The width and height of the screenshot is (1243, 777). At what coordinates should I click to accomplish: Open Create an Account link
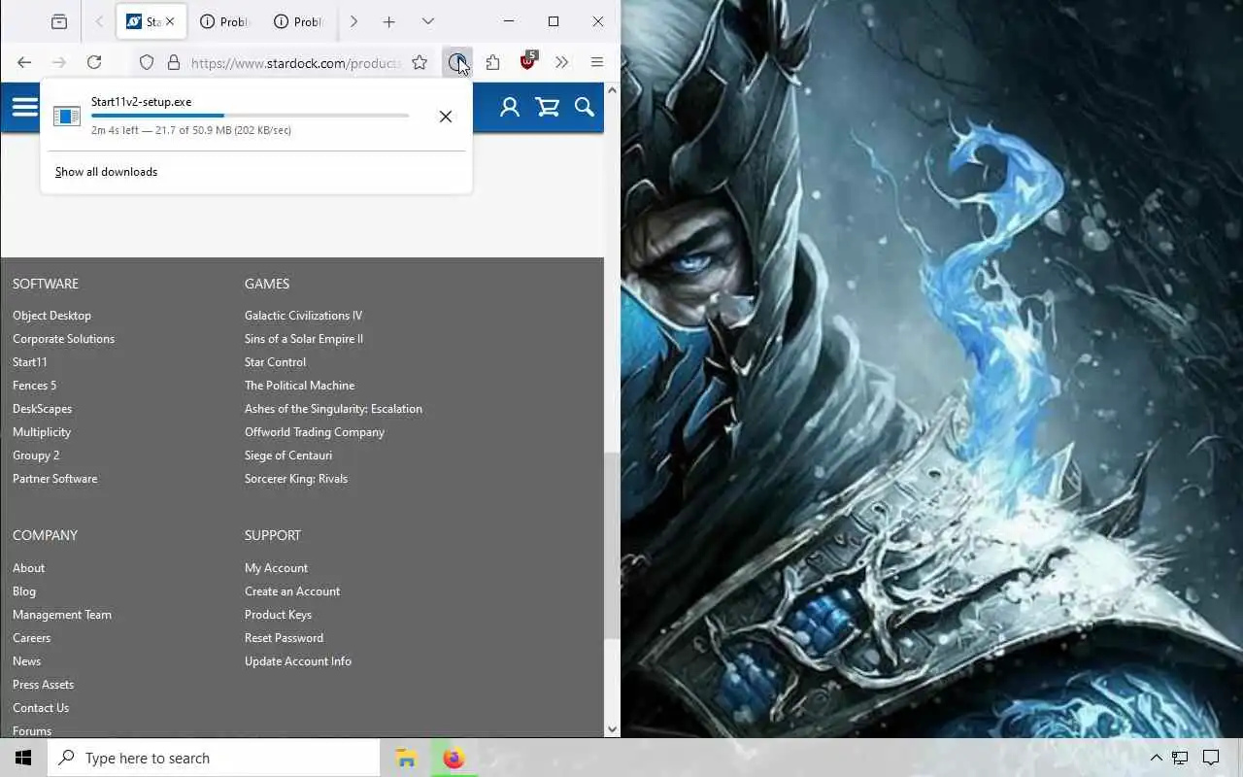point(292,591)
